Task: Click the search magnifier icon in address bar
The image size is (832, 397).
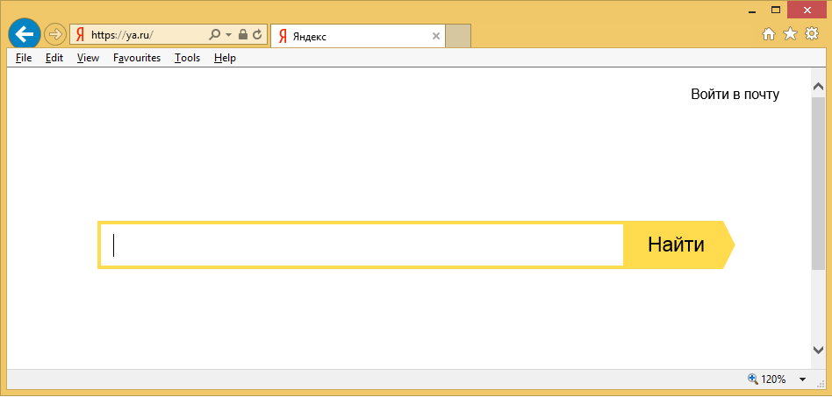Action: coord(215,35)
